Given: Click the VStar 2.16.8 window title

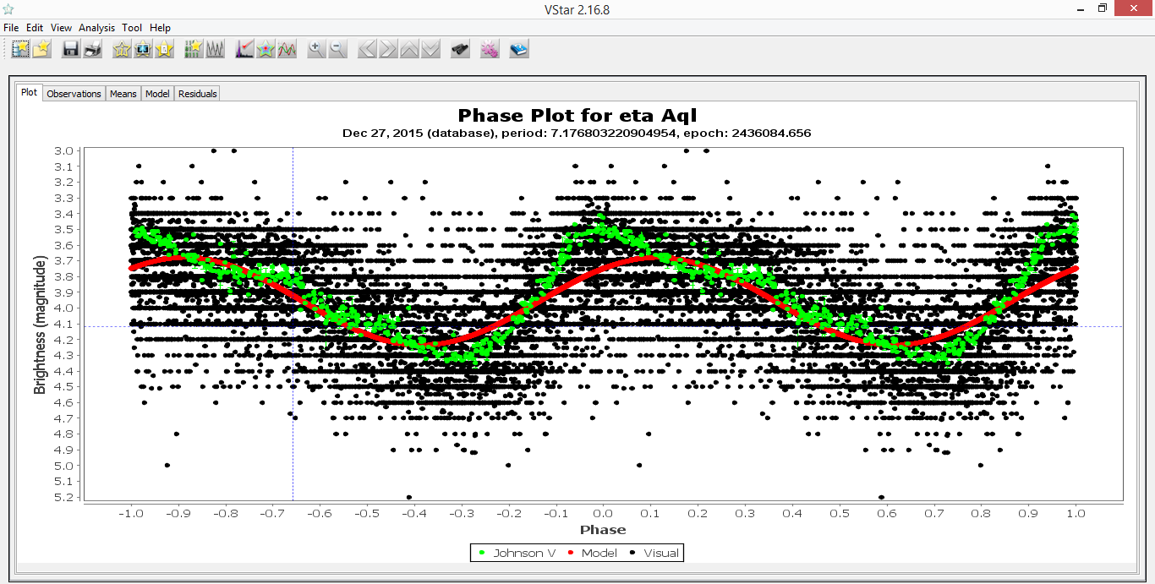Looking at the screenshot, I should (x=577, y=9).
